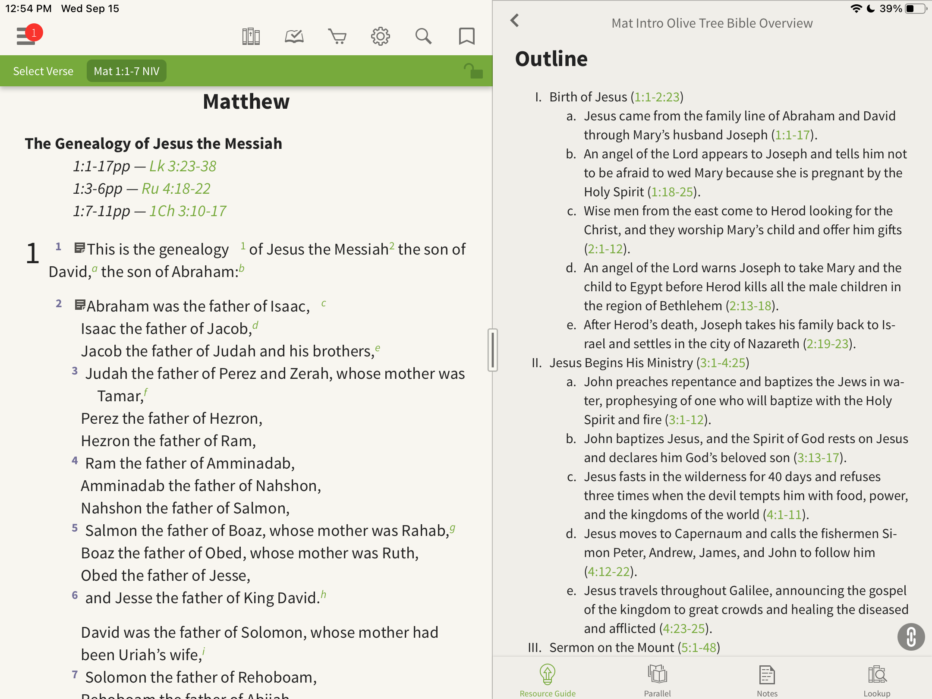Follow the Lk 3:23-38 cross reference

point(183,166)
